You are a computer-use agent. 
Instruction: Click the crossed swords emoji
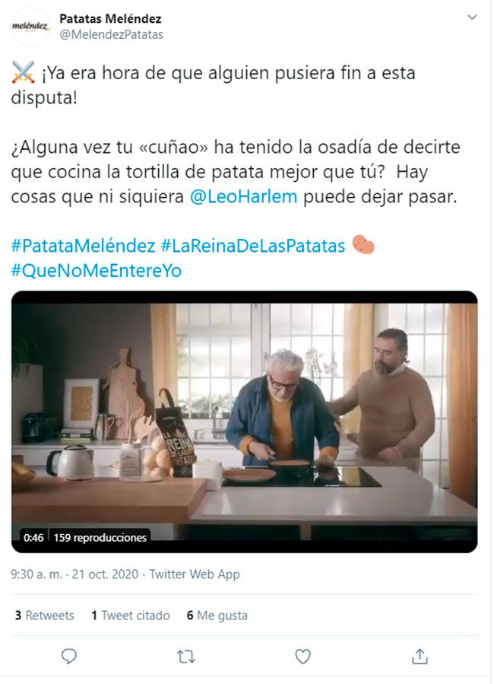coord(23,72)
